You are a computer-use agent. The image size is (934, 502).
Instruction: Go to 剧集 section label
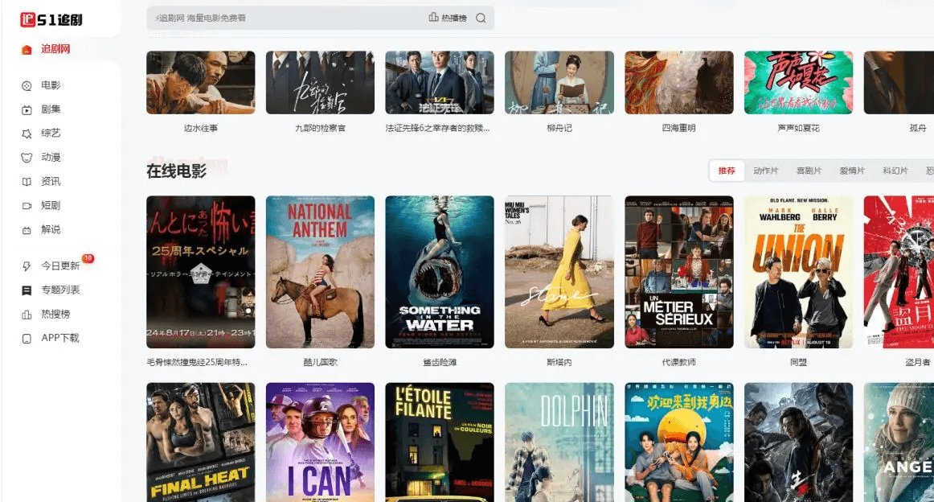pos(51,109)
